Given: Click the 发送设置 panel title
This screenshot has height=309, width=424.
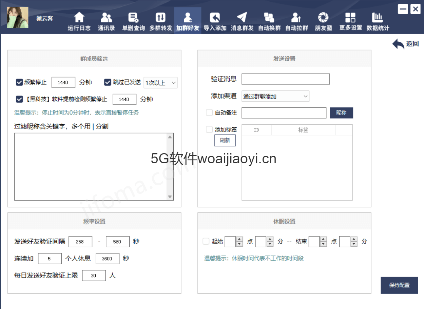Looking at the screenshot, I should coord(284,59).
